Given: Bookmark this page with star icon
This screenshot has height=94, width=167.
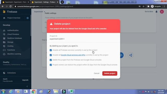Looking at the screenshot, I should click(x=144, y=6).
